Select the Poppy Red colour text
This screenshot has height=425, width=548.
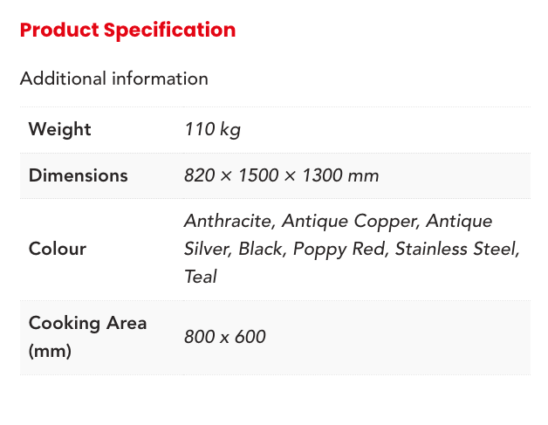point(340,249)
